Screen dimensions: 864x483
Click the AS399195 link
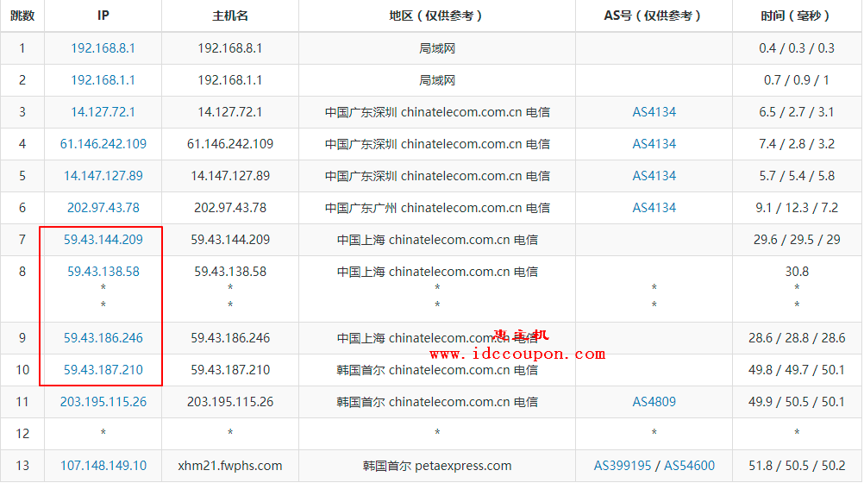tap(622, 466)
